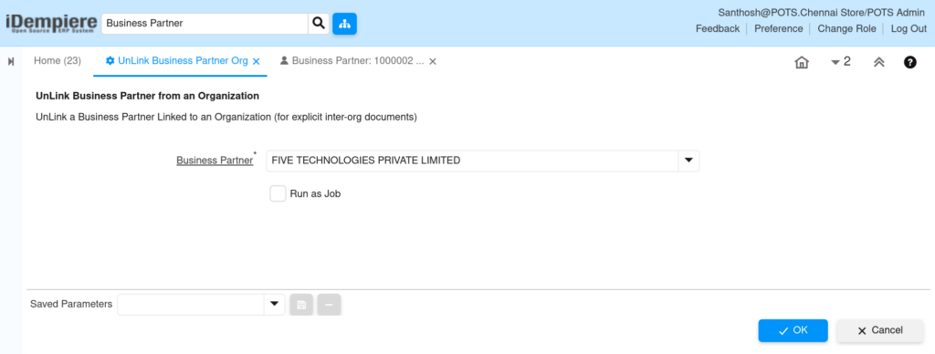This screenshot has width=935, height=354.
Task: Click Log Out
Action: pyautogui.click(x=909, y=28)
